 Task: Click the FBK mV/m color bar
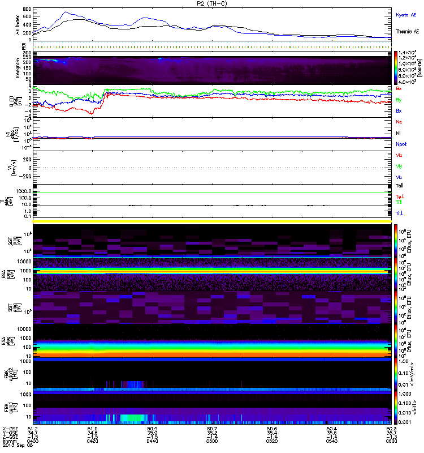[x=396, y=374]
